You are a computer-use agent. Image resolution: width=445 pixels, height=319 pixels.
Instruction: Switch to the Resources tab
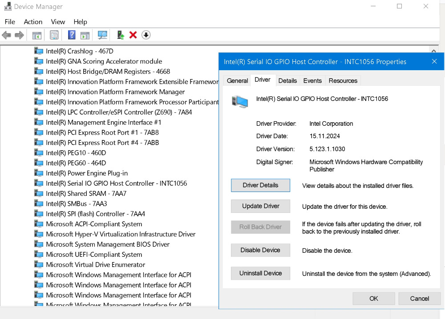[x=343, y=80]
